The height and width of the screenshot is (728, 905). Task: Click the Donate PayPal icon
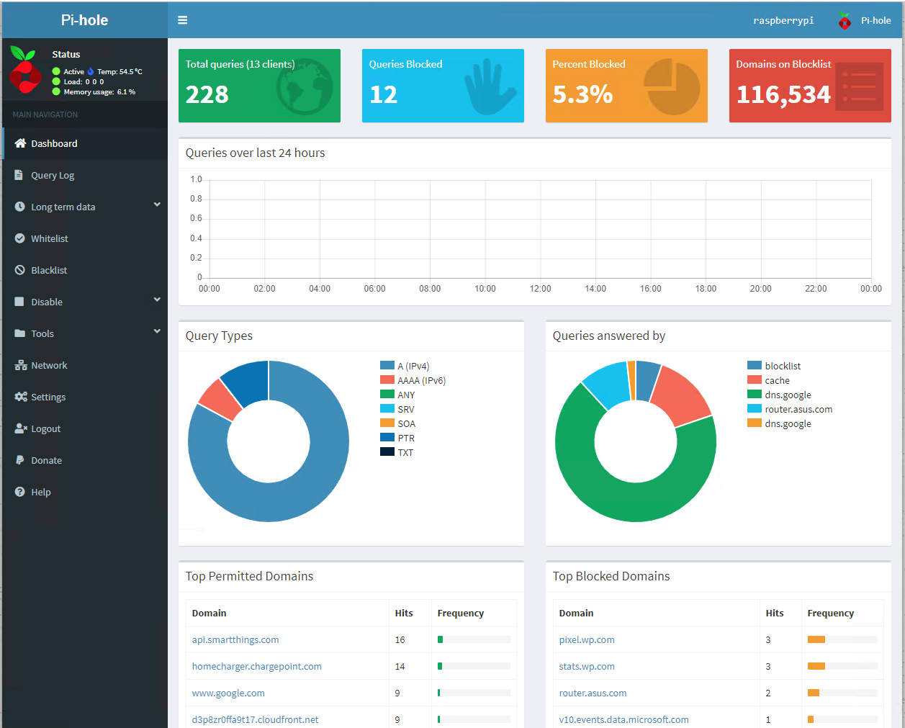coord(20,460)
